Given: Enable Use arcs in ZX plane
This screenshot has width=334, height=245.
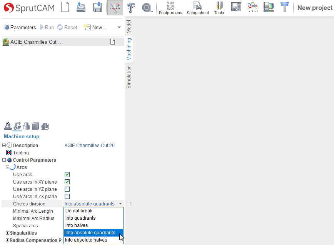Looking at the screenshot, I should pos(67,196).
